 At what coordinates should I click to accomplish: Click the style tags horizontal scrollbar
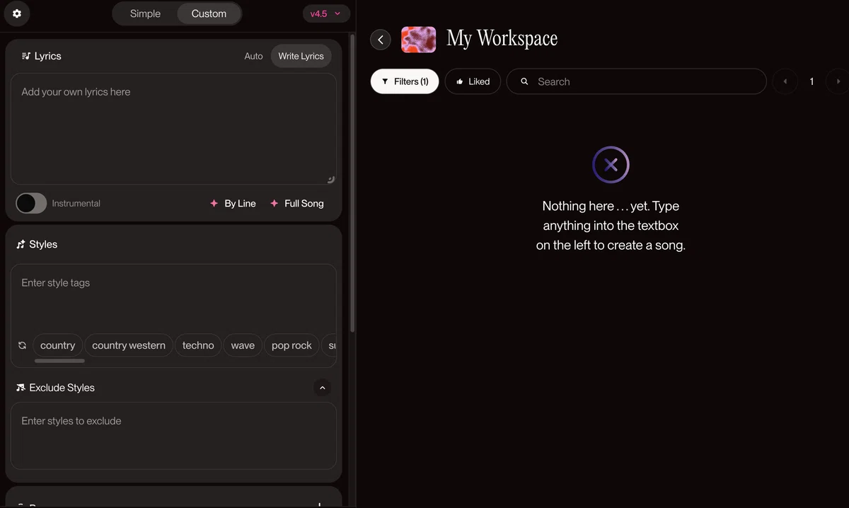point(59,361)
